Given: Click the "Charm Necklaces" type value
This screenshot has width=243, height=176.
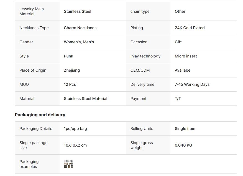Looking at the screenshot, I should pos(80,28).
